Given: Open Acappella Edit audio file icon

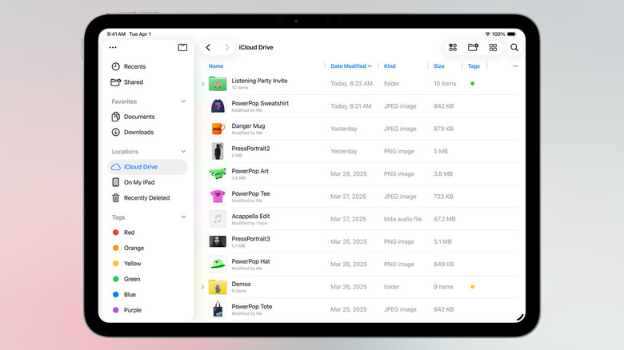Looking at the screenshot, I should (x=218, y=219).
